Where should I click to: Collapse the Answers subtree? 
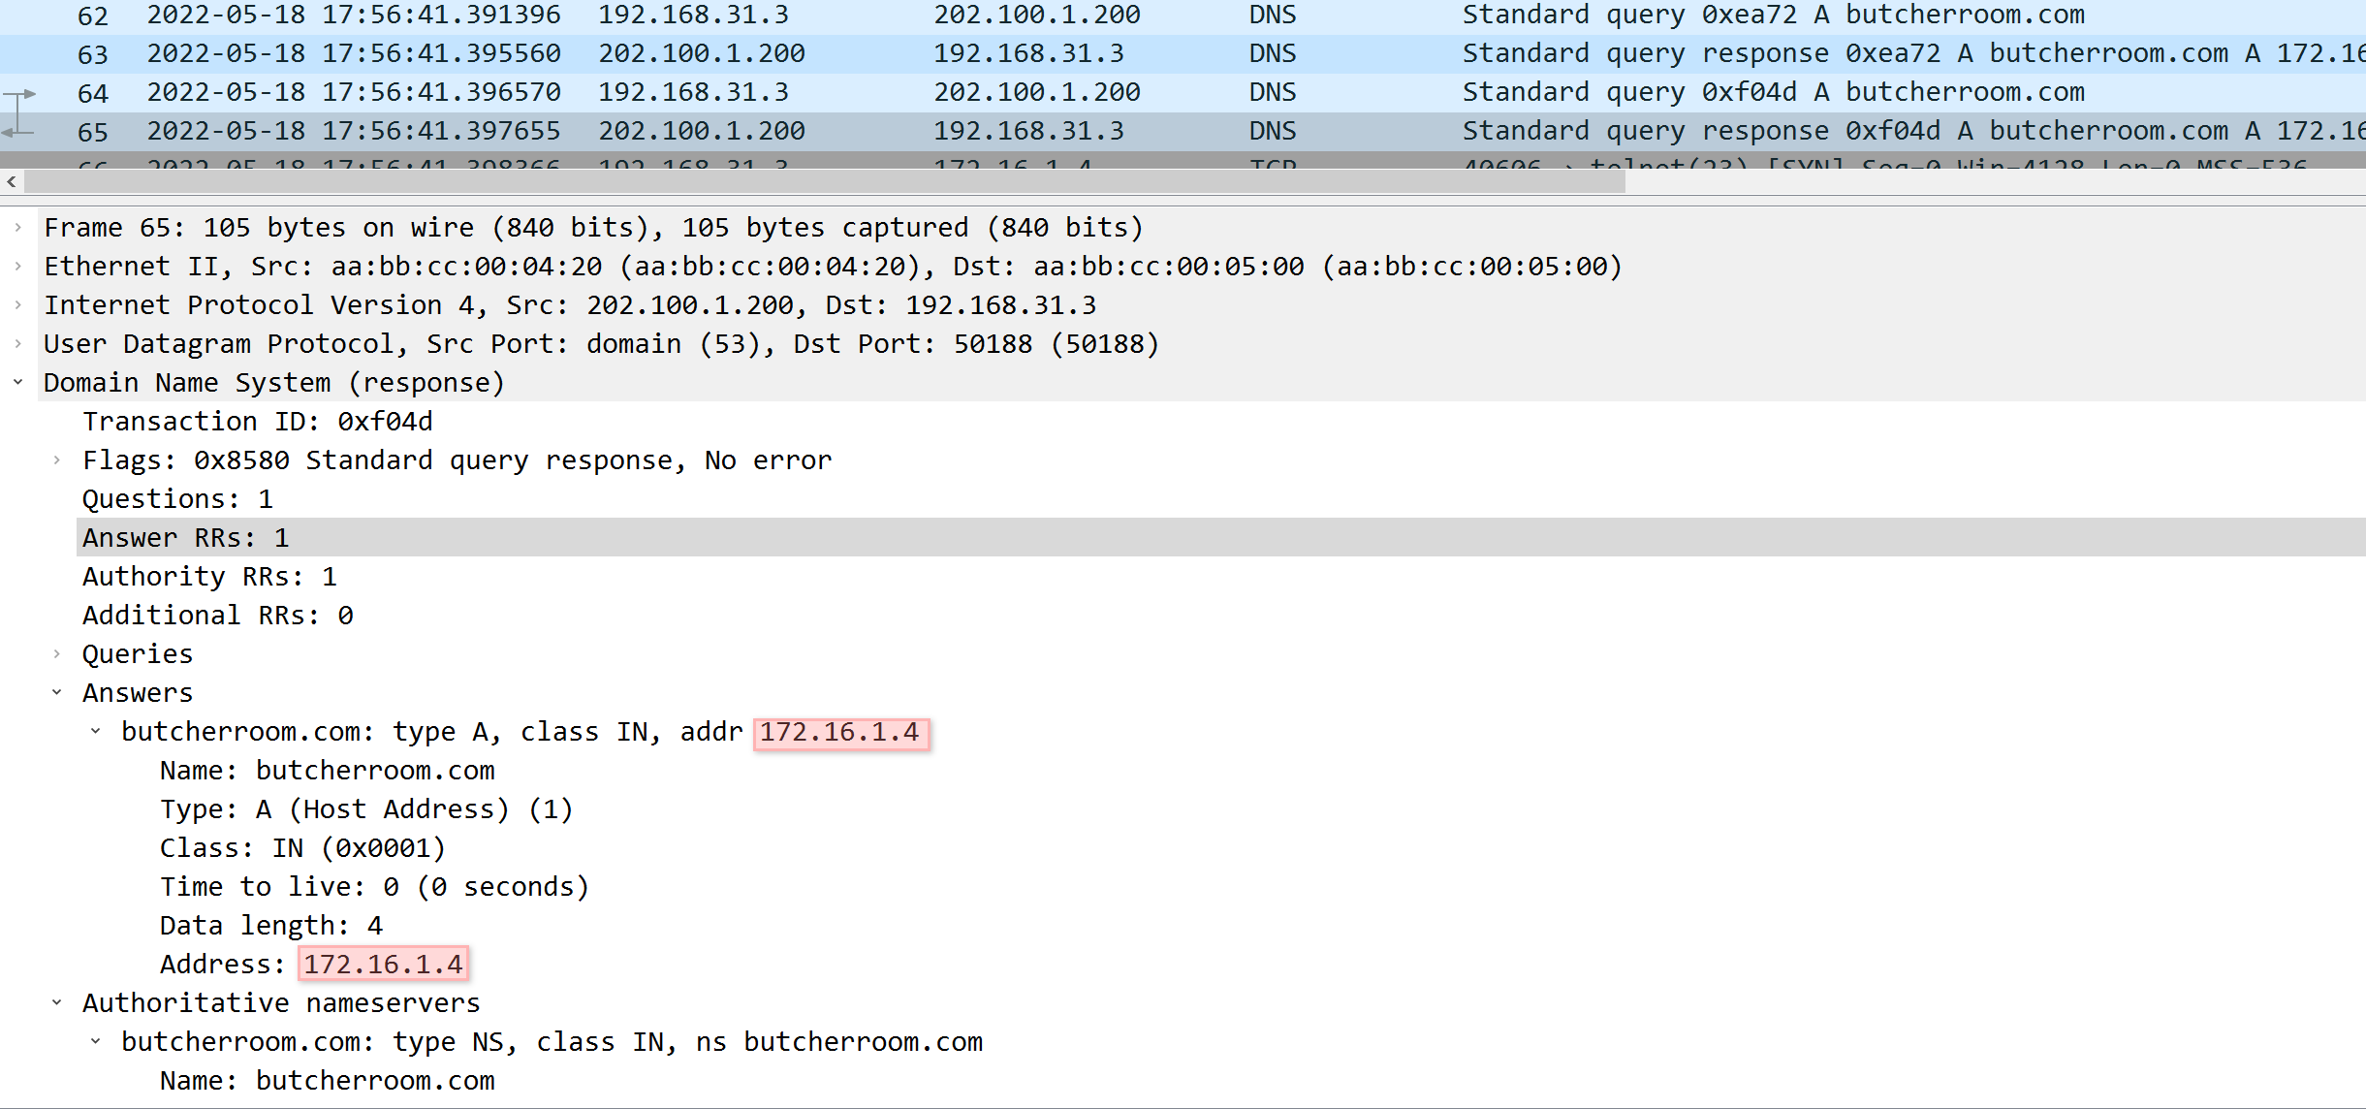56,693
